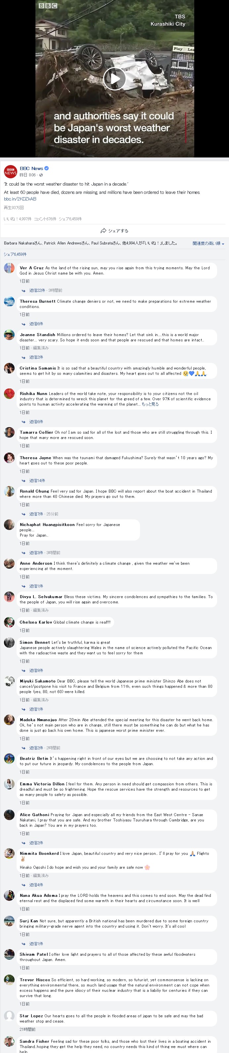Open the bbc.in/2KDZkAB link
This screenshot has height=1053, width=229.
[x=20, y=199]
